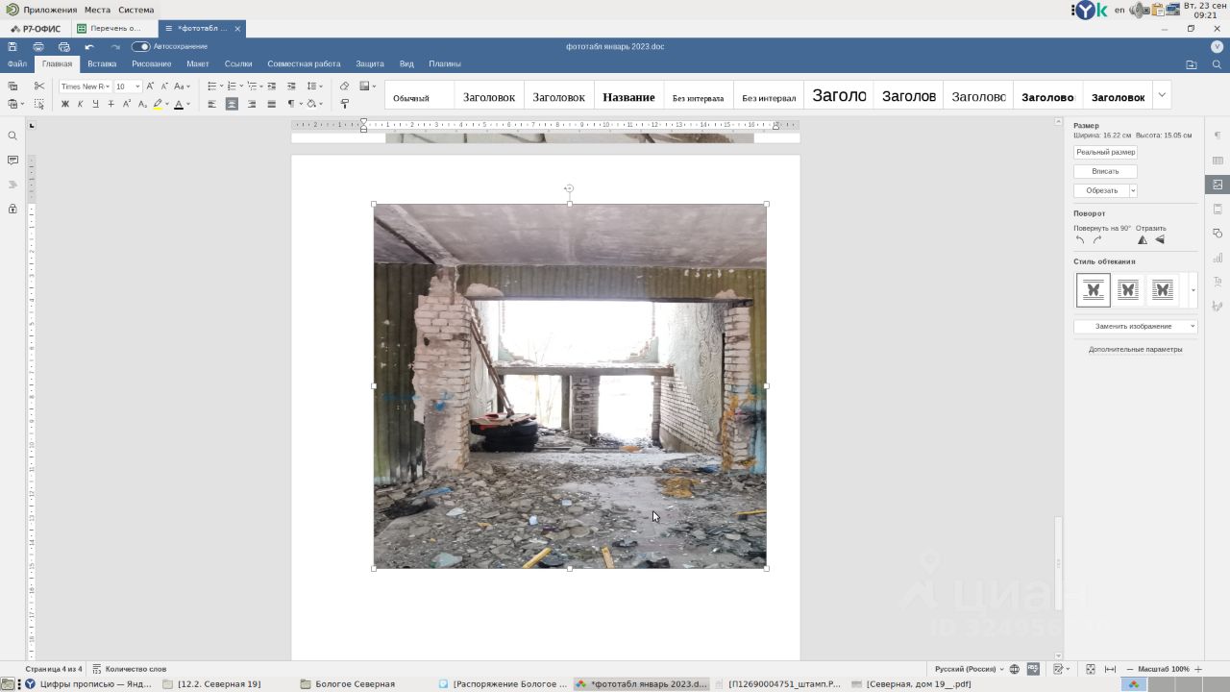Open the font name dropdown

[108, 86]
